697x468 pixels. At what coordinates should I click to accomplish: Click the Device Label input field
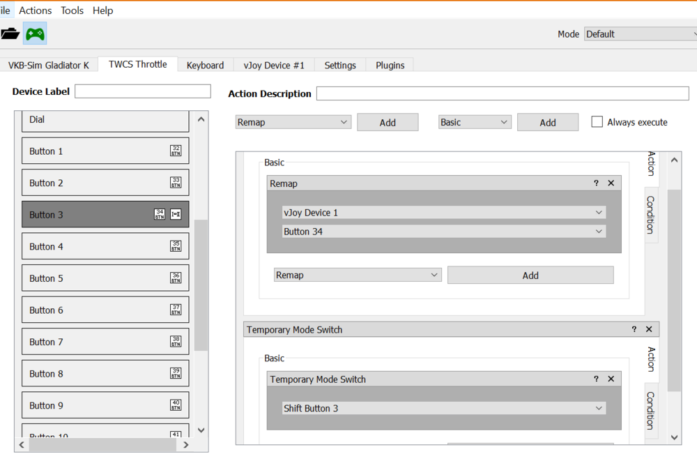142,91
